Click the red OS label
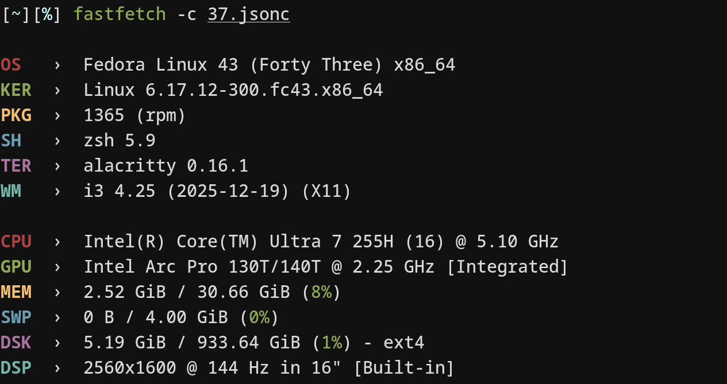 tap(11, 65)
